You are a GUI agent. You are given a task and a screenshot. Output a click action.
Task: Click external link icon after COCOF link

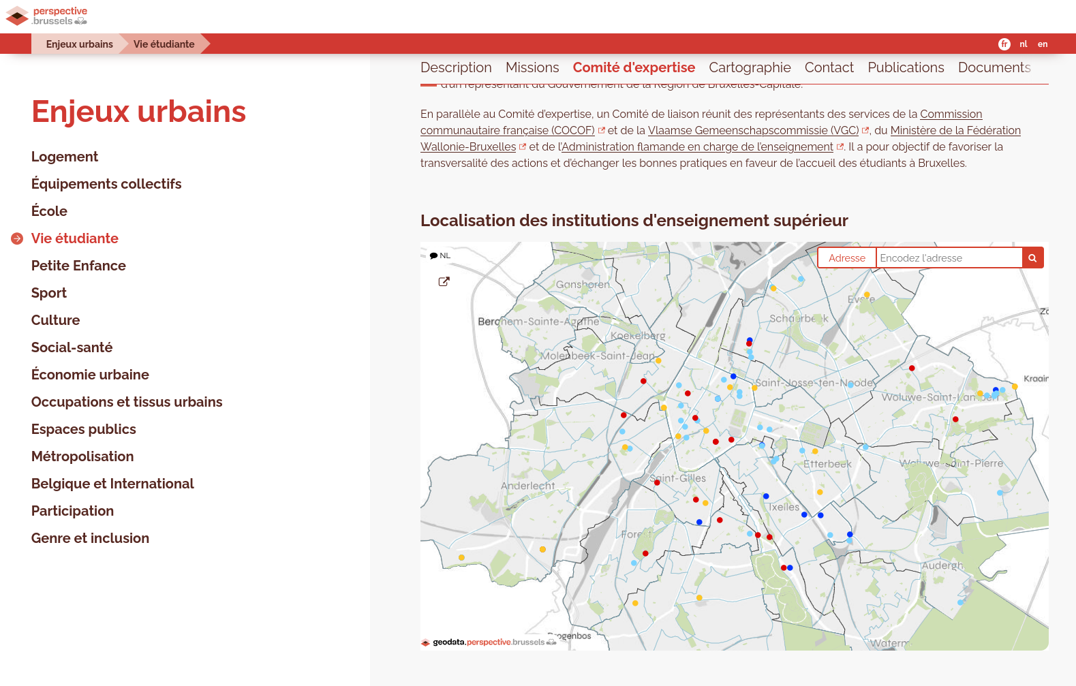coord(601,130)
